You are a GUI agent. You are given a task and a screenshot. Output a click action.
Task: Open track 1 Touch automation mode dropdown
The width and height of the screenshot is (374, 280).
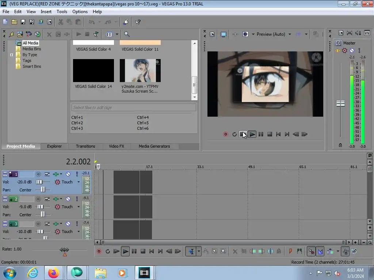pos(79,182)
